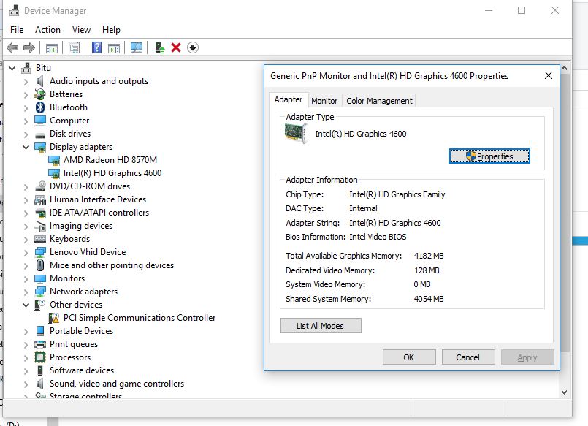
Task: Click Scan for hardware changes monitor icon
Action: pos(137,47)
